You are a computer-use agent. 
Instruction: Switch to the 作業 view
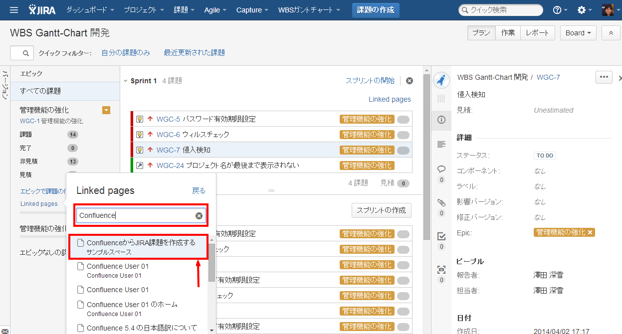pyautogui.click(x=508, y=33)
